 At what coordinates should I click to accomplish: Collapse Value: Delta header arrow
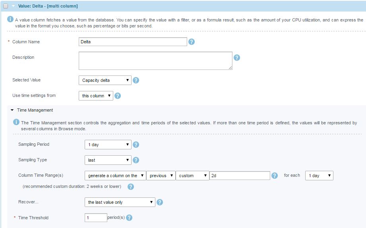point(13,6)
